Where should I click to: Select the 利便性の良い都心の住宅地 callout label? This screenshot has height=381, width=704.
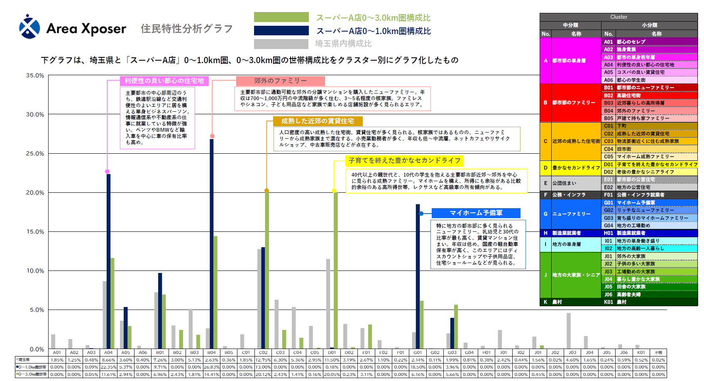(164, 81)
